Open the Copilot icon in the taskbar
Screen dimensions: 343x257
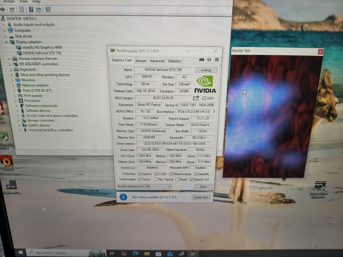pyautogui.click(x=124, y=253)
